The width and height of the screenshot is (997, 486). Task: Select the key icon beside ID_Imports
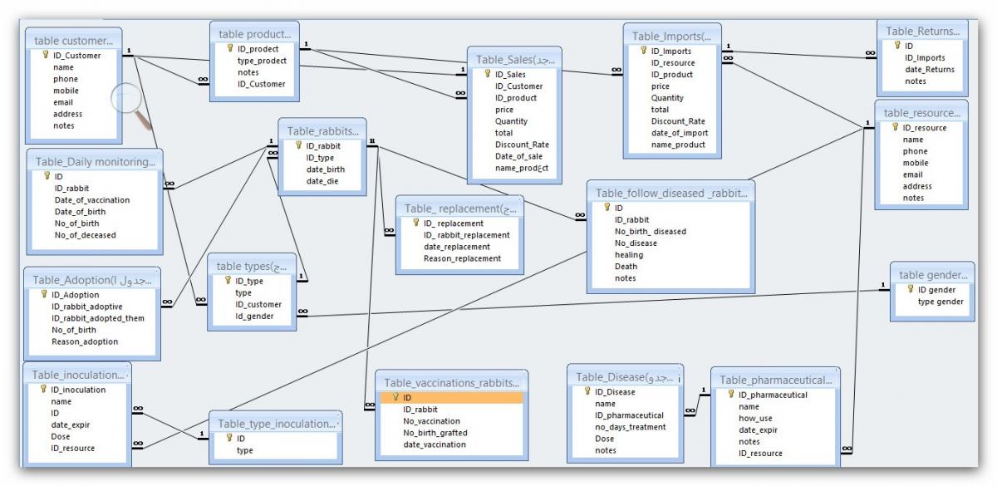pos(643,51)
